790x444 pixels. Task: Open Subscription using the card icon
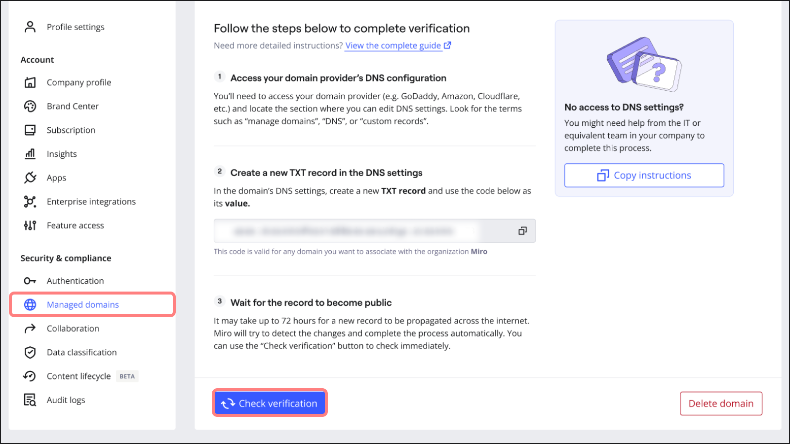30,130
